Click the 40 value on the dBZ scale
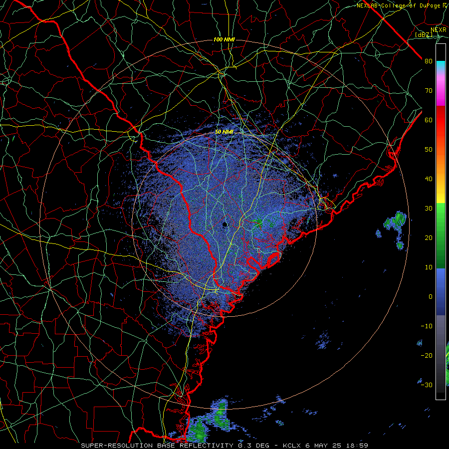 click(429, 179)
